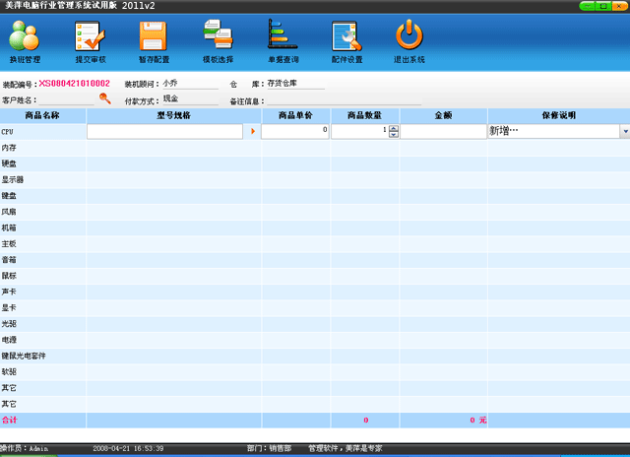Open the 换班管理 shift management icon
This screenshot has height=457, width=630.
click(x=25, y=39)
